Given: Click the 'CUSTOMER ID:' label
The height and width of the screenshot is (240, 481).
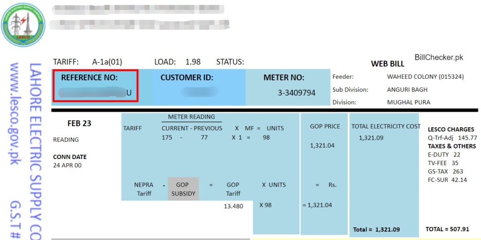Looking at the screenshot, I should coord(187,78).
